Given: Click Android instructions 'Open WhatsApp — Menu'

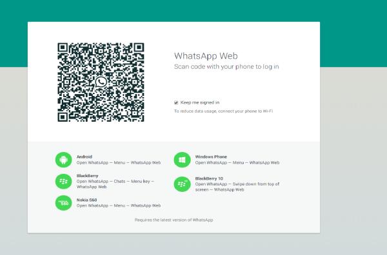Looking at the screenshot, I should 119,163.
